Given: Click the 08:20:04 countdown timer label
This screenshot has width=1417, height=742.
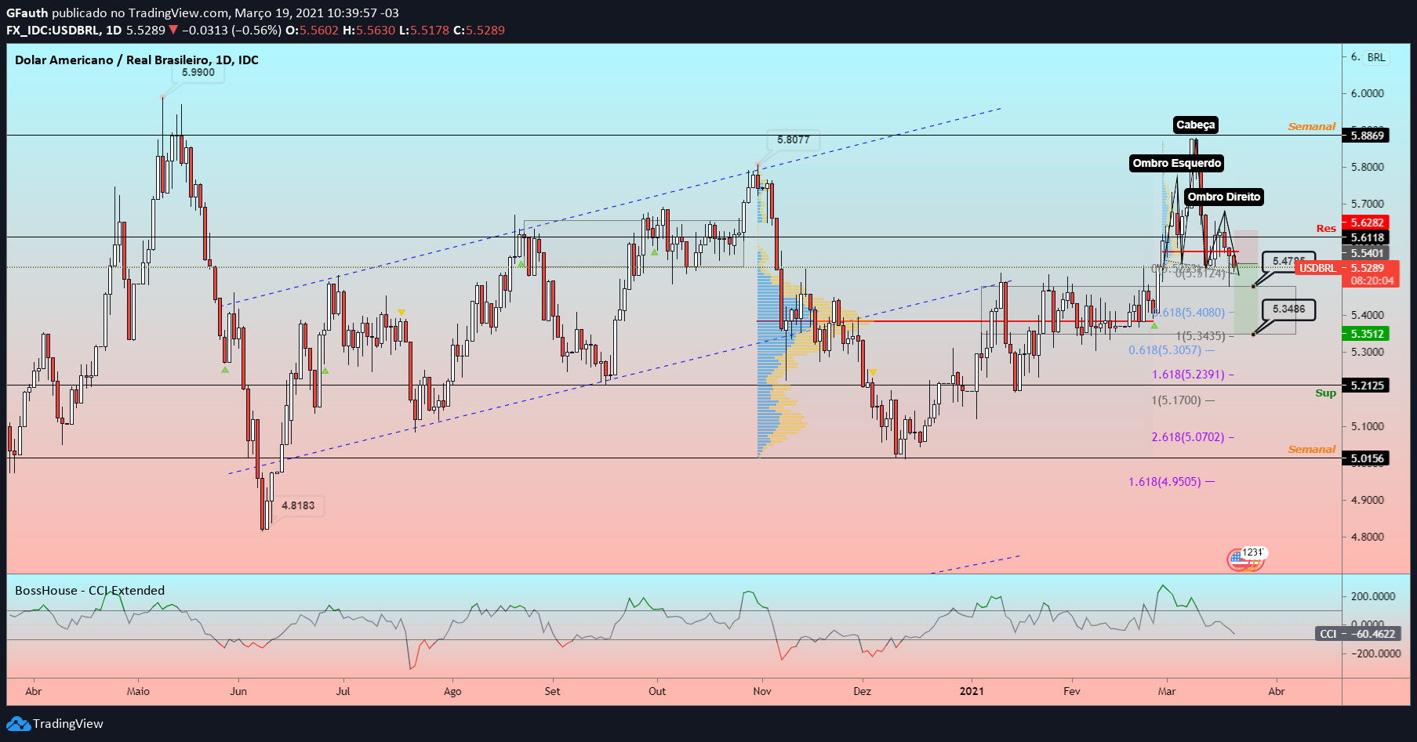Looking at the screenshot, I should click(1371, 281).
